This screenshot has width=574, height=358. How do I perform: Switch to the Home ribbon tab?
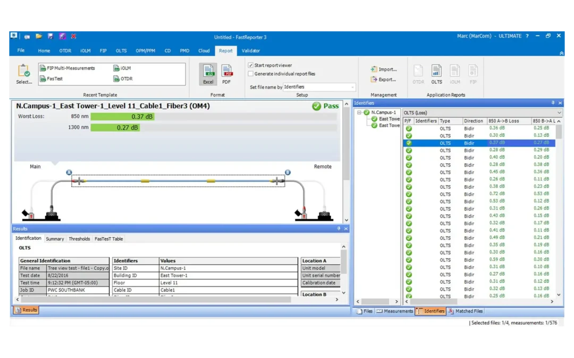coord(44,51)
